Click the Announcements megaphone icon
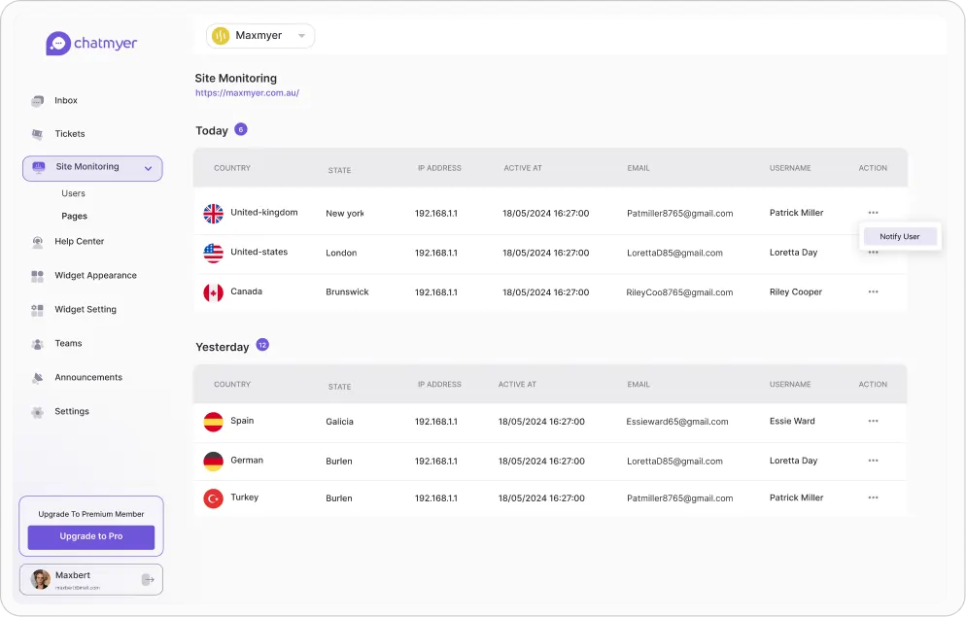 37,378
